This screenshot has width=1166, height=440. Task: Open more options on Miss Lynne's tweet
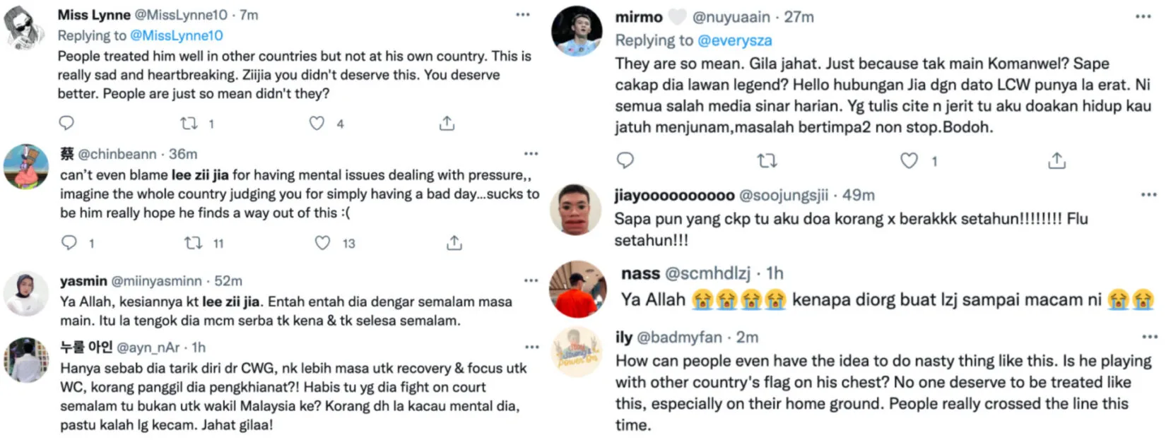pos(522,15)
